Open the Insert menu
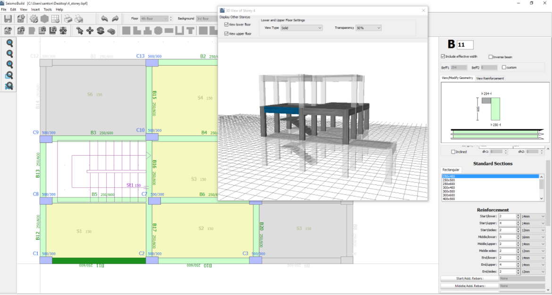 [x=35, y=9]
